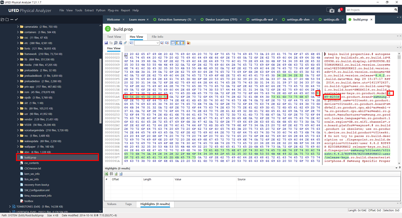Click the Excel export icon in Highlights panel

click(106, 174)
